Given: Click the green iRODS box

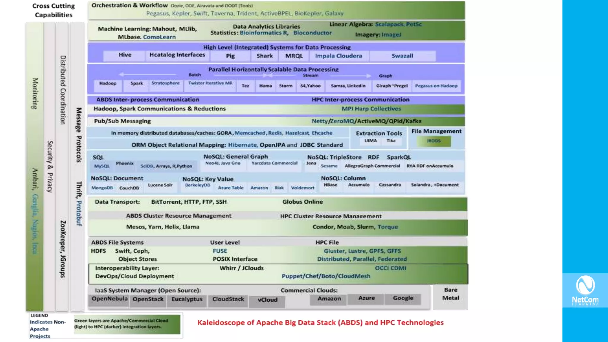Looking at the screenshot, I should click(434, 141).
